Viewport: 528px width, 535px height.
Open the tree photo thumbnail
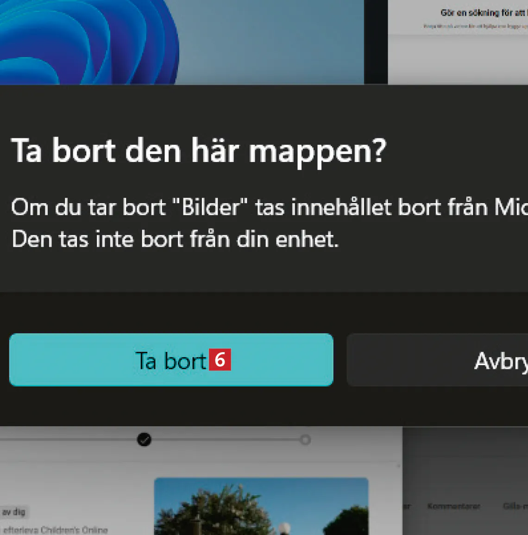[261, 506]
